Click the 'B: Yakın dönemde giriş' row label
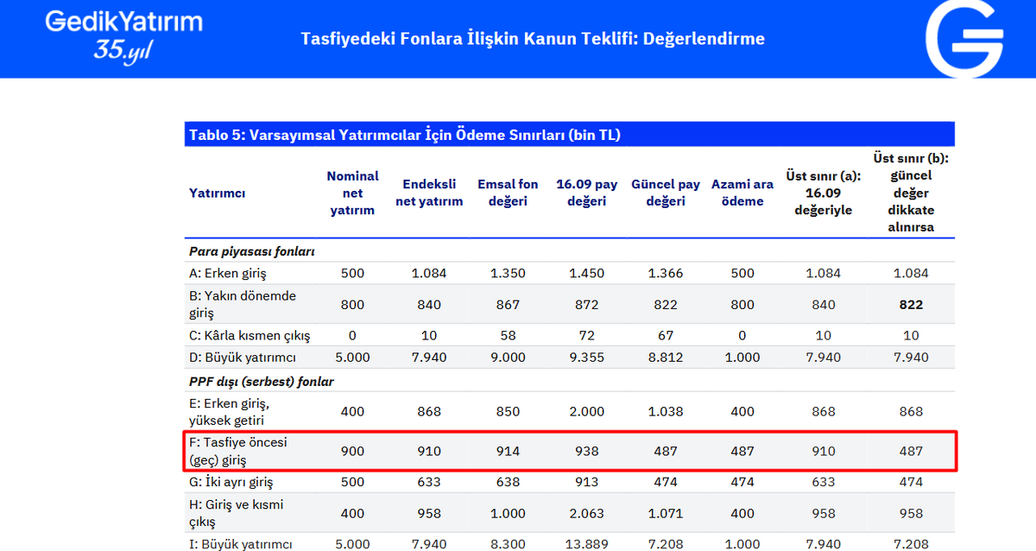Viewport: 1036px width, 551px height. (x=243, y=304)
